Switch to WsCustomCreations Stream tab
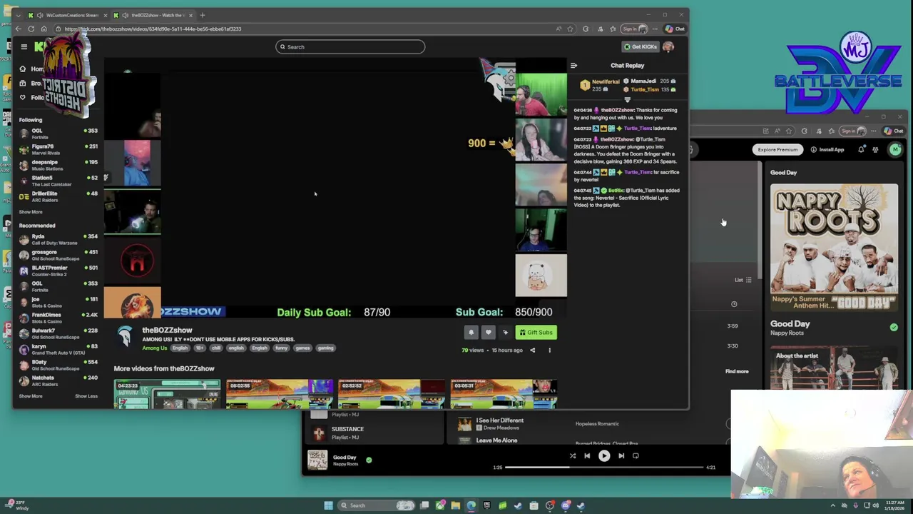Viewport: 913px width, 514px height. [x=66, y=15]
